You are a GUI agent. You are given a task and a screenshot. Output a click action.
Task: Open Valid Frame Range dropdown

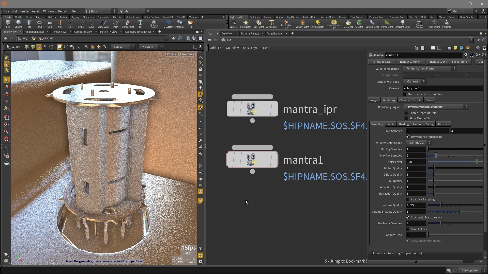tap(430, 68)
